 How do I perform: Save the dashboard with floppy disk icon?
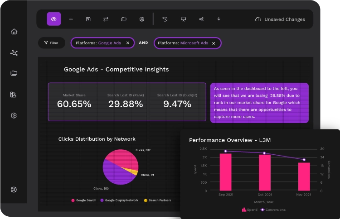point(88,19)
